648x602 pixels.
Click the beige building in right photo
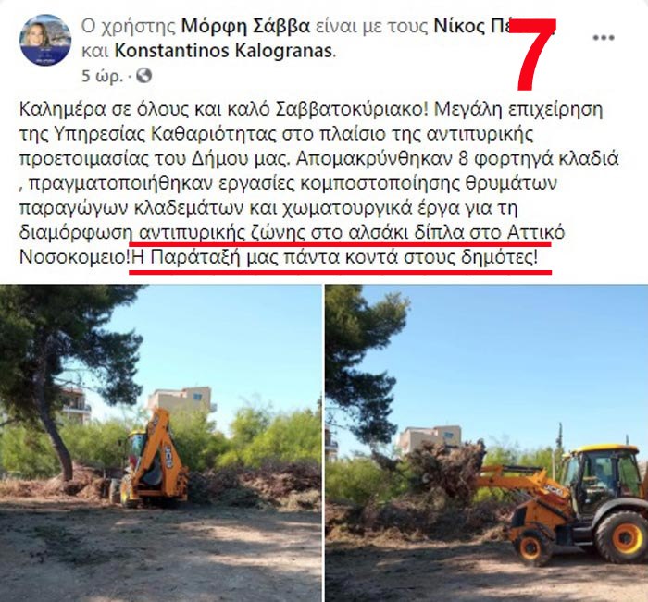coord(430,440)
